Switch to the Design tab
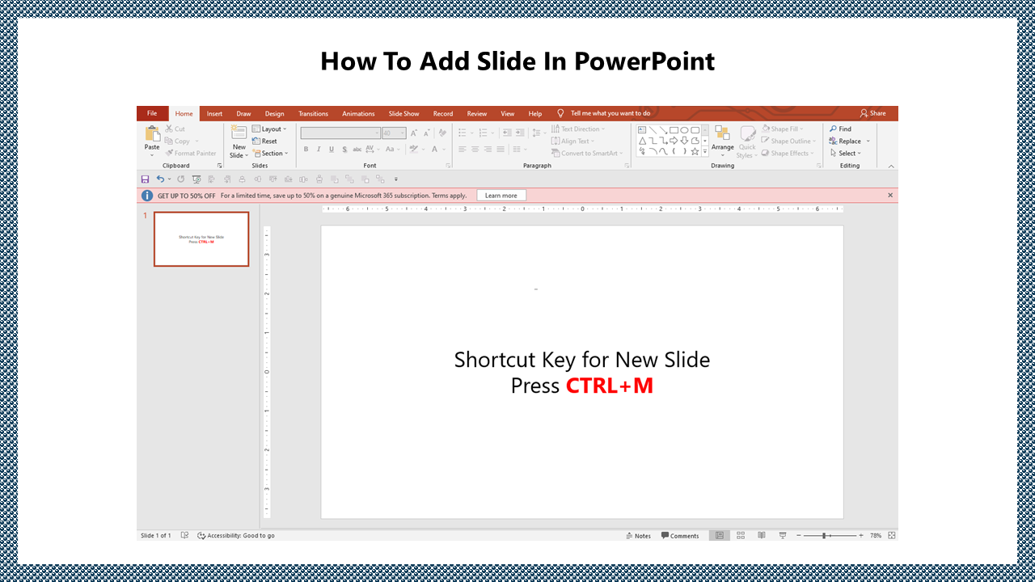1035x582 pixels. (274, 114)
